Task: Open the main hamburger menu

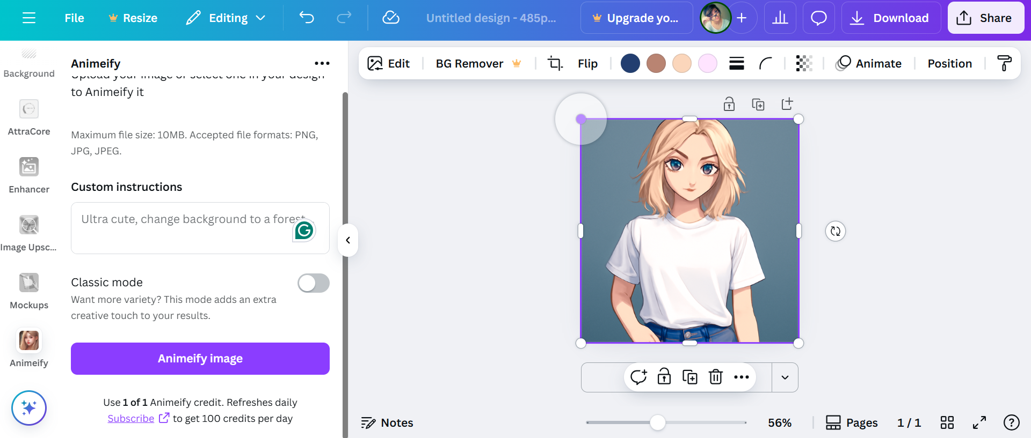Action: [29, 18]
